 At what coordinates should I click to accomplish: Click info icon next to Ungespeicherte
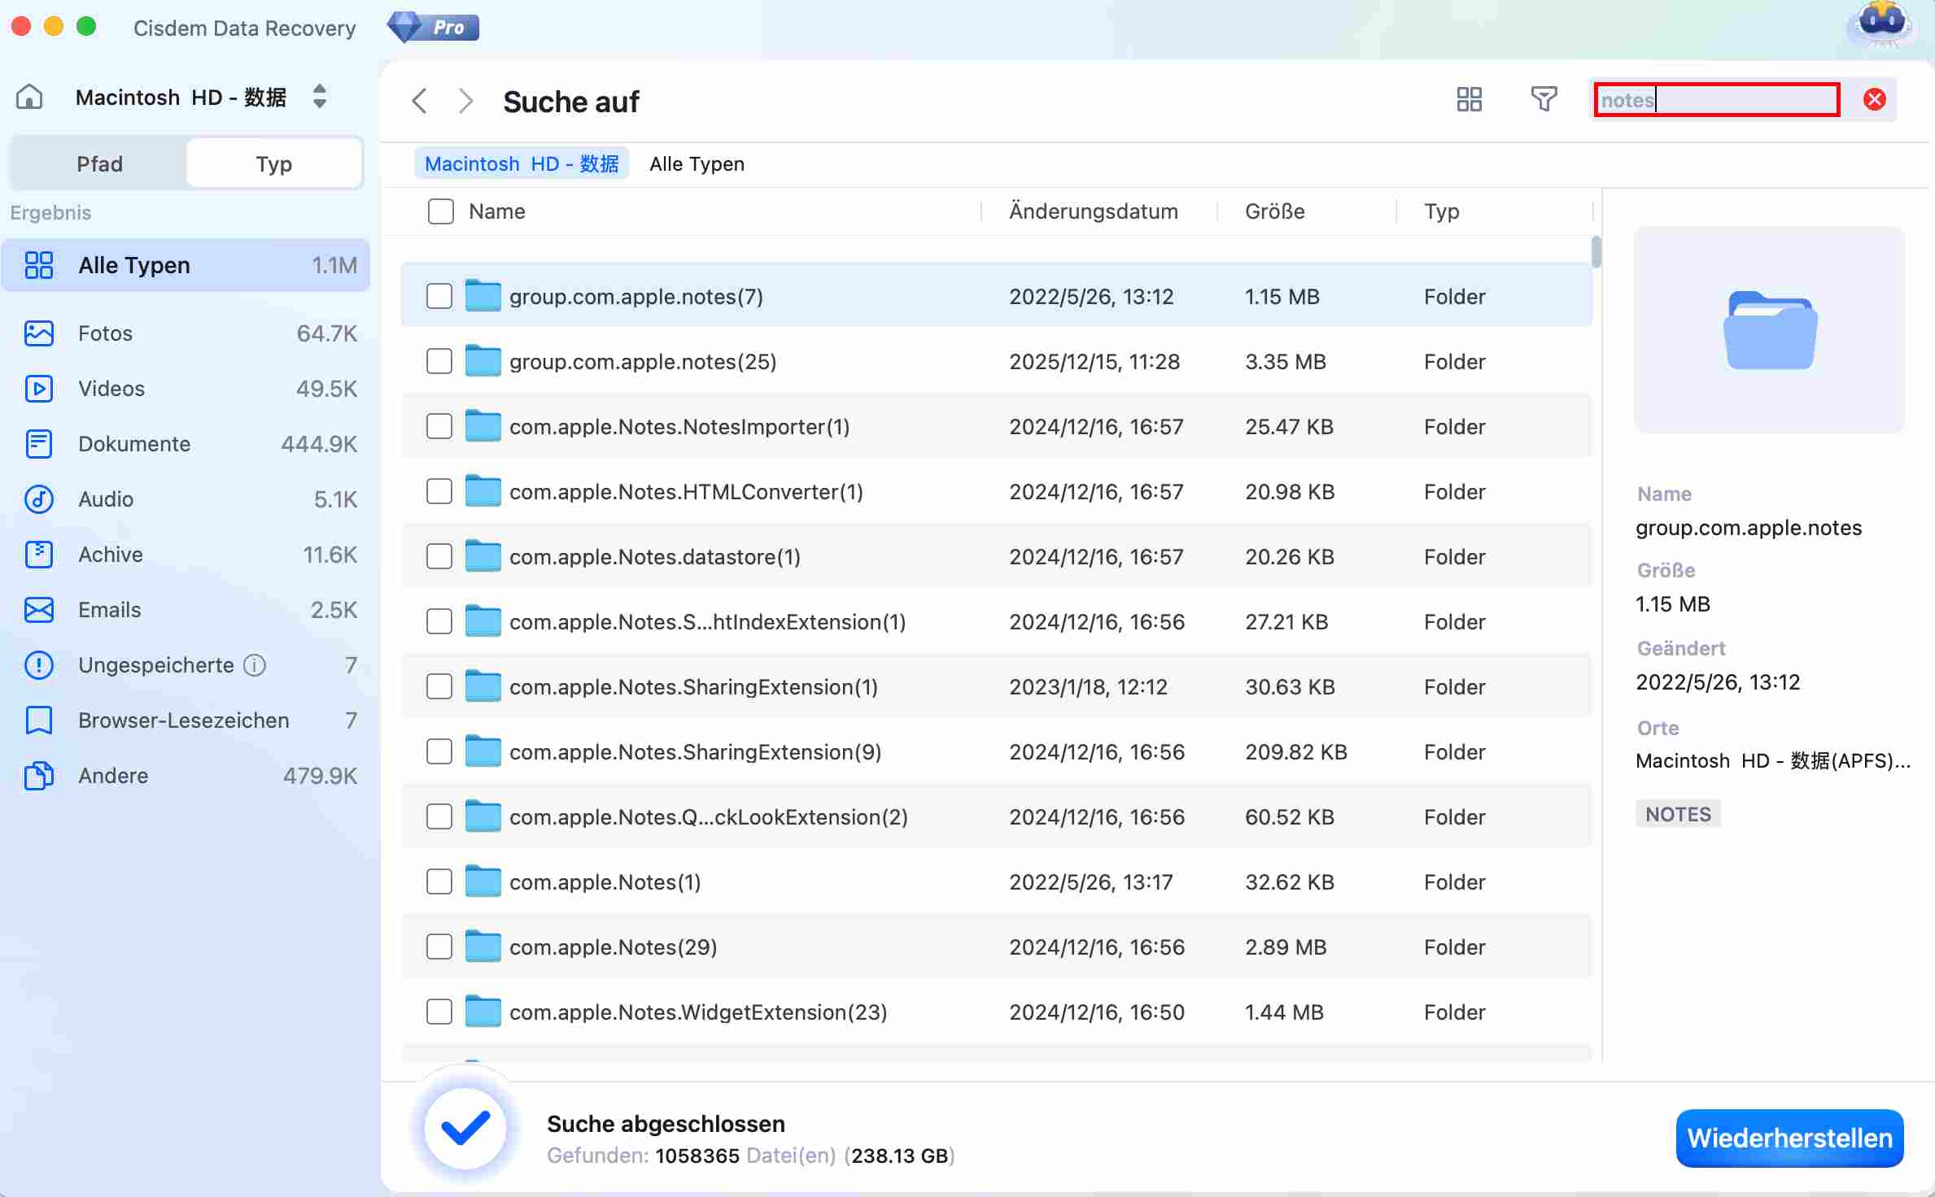coord(255,665)
